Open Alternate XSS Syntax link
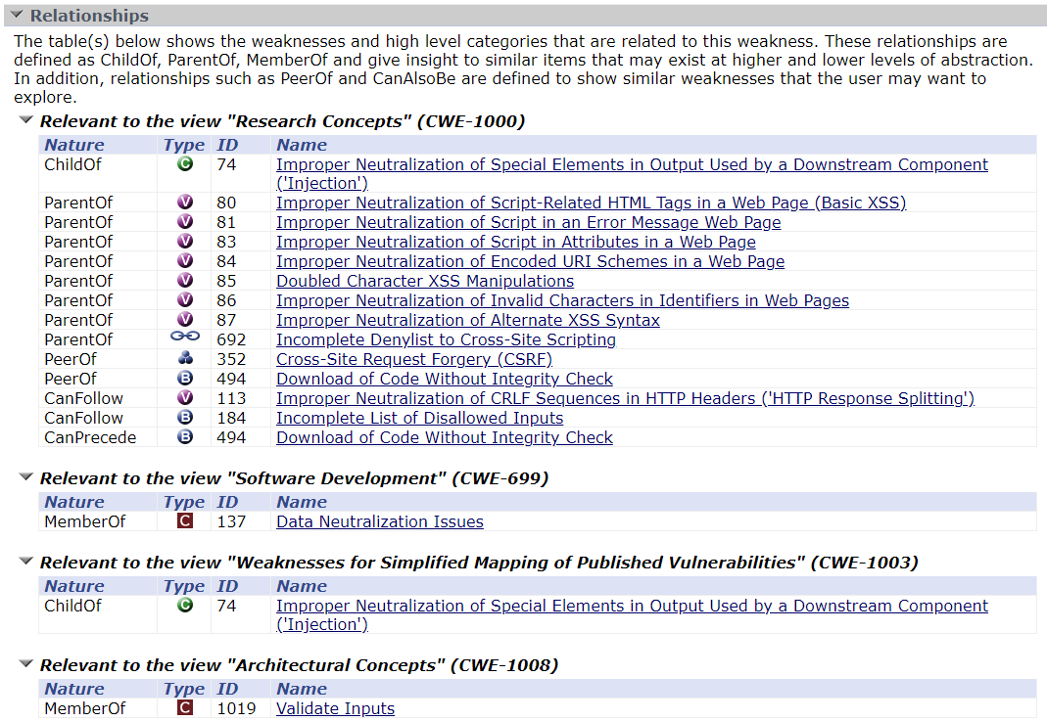Image resolution: width=1047 pixels, height=722 pixels. (x=468, y=320)
